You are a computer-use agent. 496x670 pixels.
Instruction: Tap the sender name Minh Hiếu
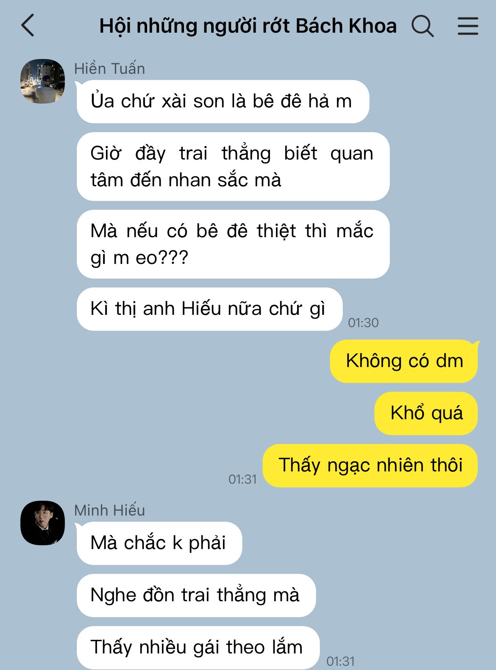[x=109, y=510]
